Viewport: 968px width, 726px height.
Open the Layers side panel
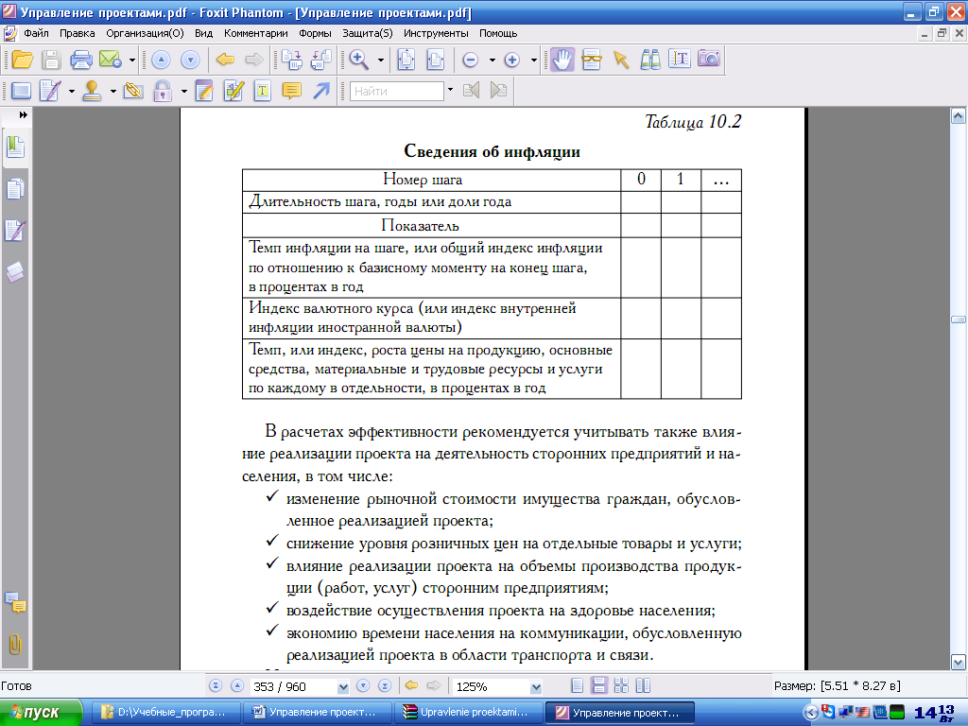[15, 271]
